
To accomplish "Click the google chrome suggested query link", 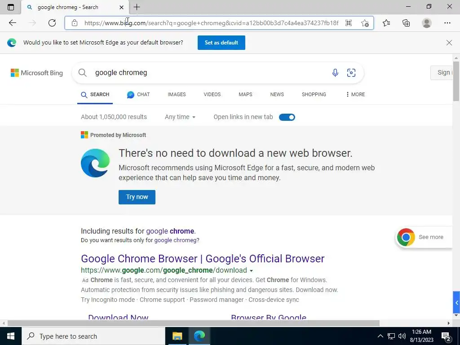I will point(170,231).
